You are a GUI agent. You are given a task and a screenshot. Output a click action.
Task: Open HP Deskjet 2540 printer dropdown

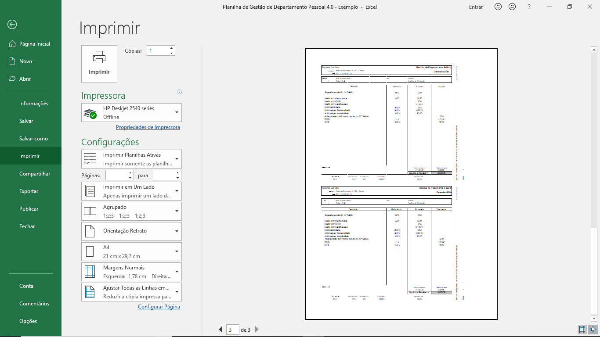click(132, 113)
